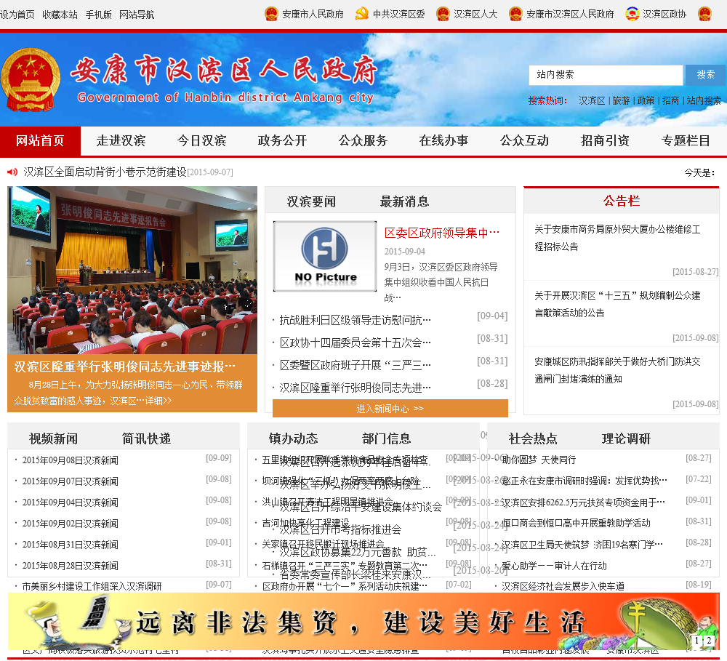Click the red speaker announcement icon

click(12, 172)
